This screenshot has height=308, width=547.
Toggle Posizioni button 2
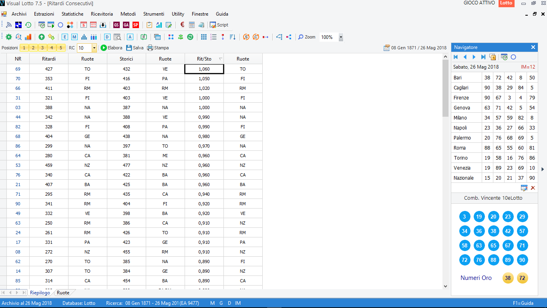pos(33,48)
